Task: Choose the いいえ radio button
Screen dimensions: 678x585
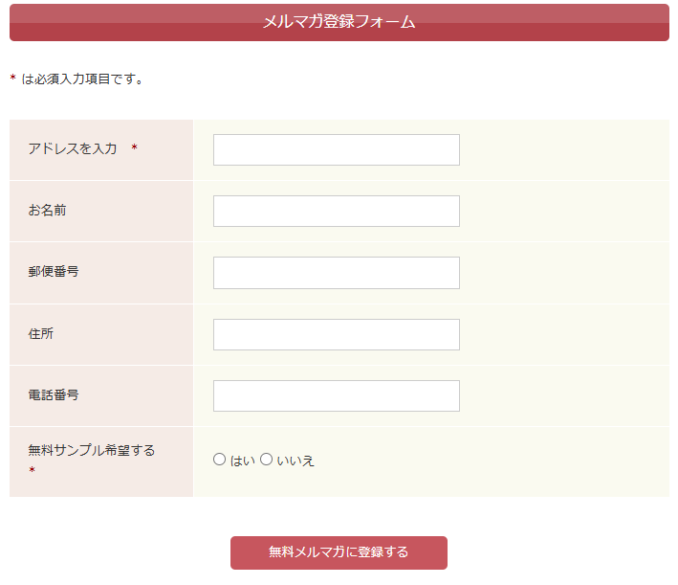Action: point(267,460)
